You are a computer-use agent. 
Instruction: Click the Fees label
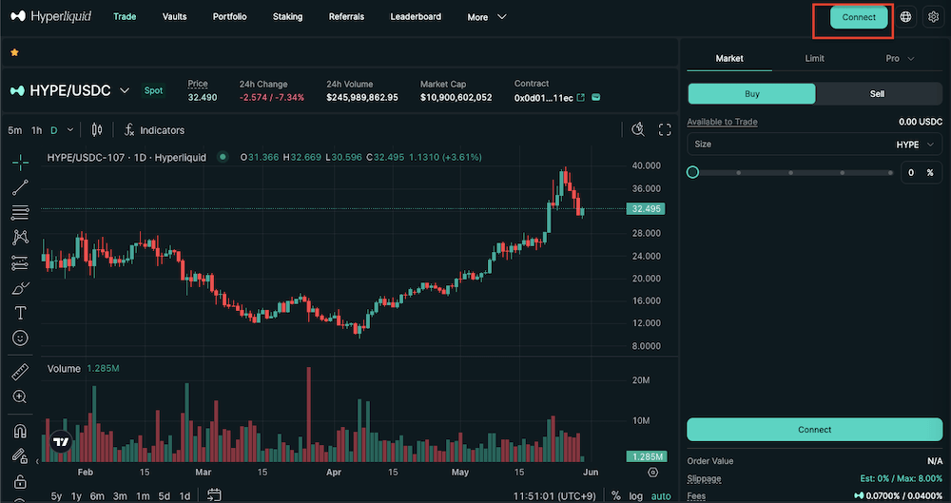(696, 495)
